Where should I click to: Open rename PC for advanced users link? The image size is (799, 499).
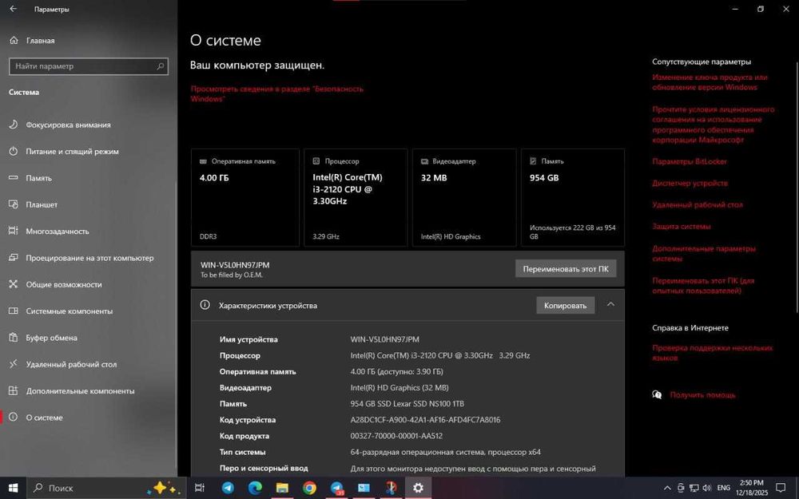703,286
